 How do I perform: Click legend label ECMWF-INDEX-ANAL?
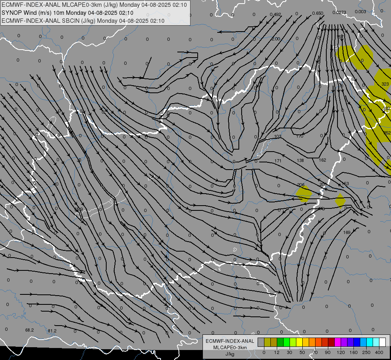[x=230, y=341]
